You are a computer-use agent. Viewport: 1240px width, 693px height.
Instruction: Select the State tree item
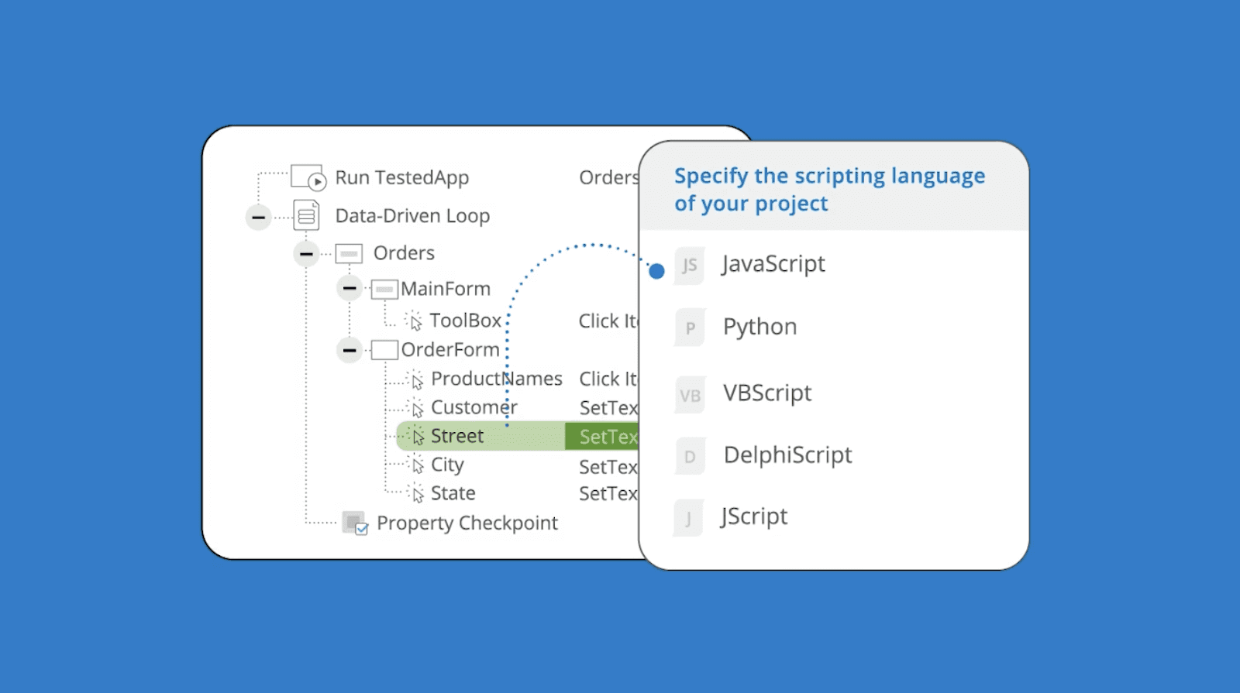coord(453,493)
